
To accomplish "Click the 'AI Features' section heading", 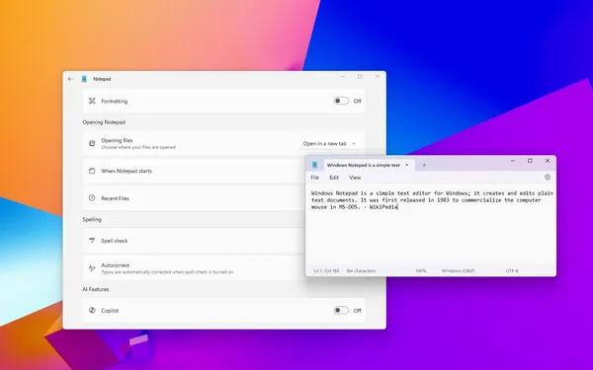I will click(x=96, y=289).
